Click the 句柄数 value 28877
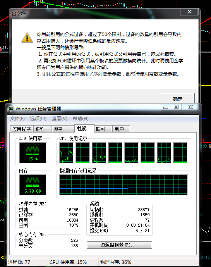Image resolution: width=211 pixels, height=267 pixels. (144, 210)
